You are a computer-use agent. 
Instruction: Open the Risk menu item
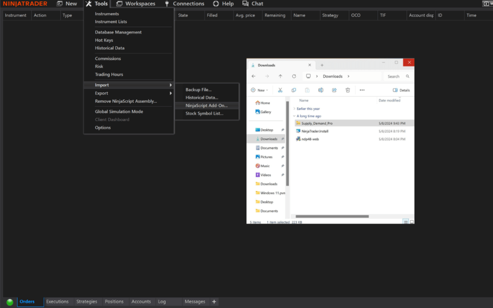[99, 66]
